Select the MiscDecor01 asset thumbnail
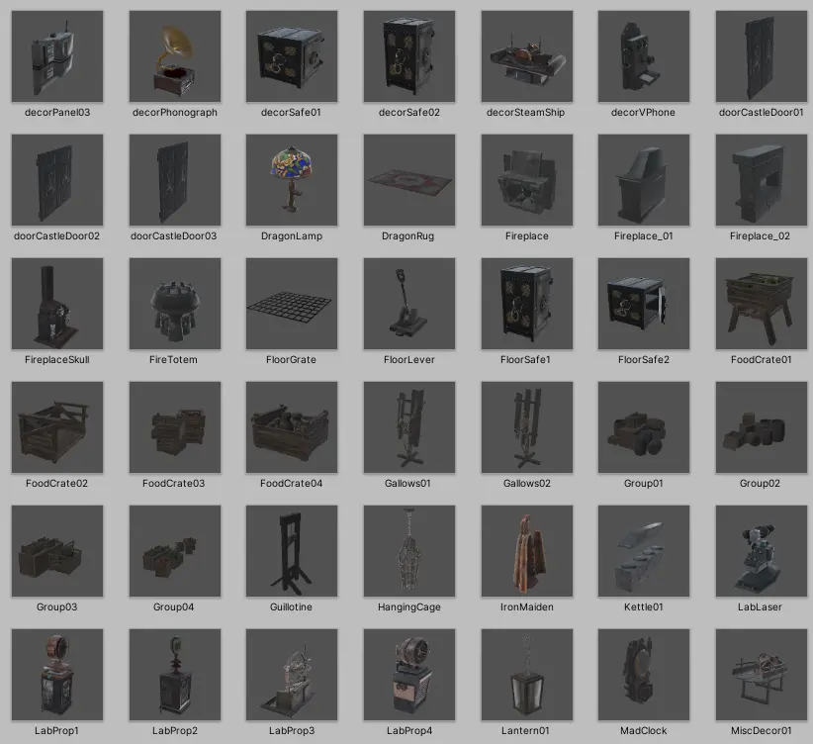This screenshot has height=744, width=813. tap(762, 675)
